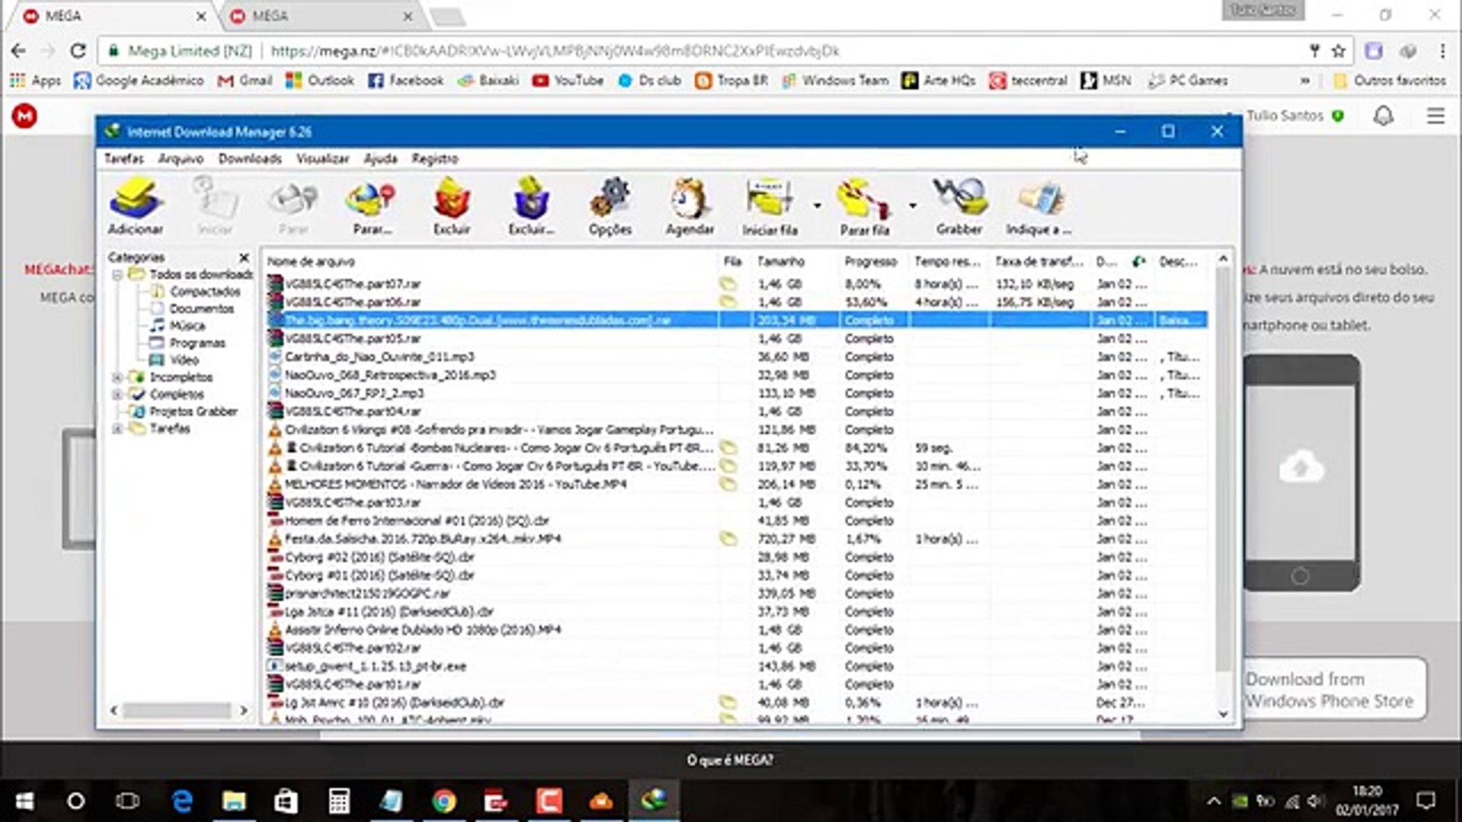Click the Adicionar toolbar icon
The width and height of the screenshot is (1462, 822).
[136, 206]
